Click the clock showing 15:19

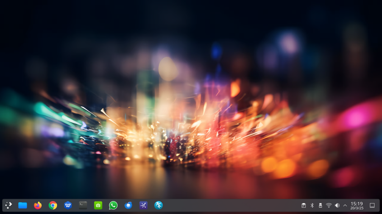[357, 205]
